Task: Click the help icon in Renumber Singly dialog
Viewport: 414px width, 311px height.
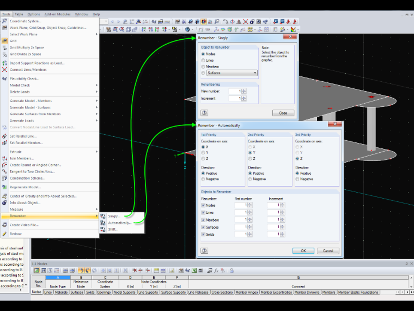Action: click(x=204, y=113)
